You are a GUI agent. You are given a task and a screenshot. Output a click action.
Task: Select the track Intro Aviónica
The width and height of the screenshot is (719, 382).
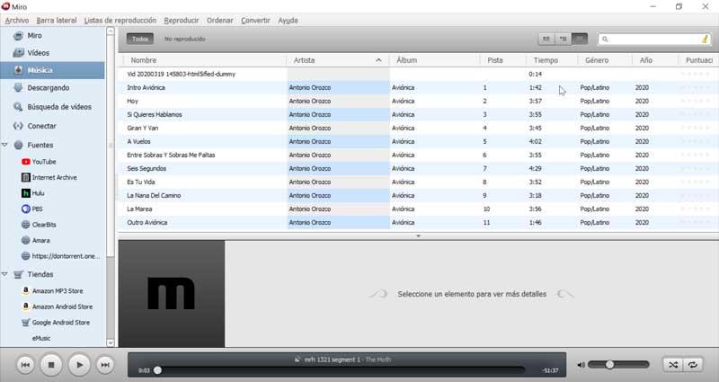[x=418, y=87]
